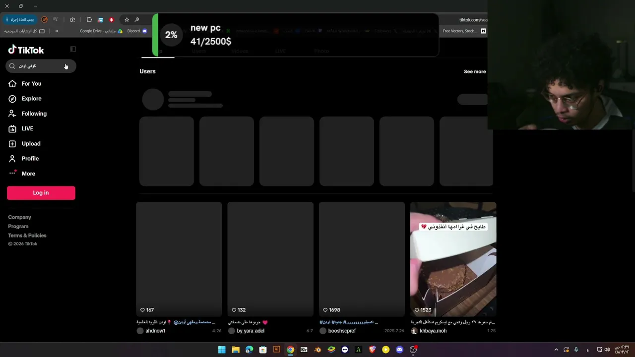
Task: Go to Following feed
Action: click(34, 114)
